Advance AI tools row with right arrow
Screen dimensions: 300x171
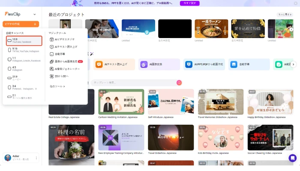[293, 65]
